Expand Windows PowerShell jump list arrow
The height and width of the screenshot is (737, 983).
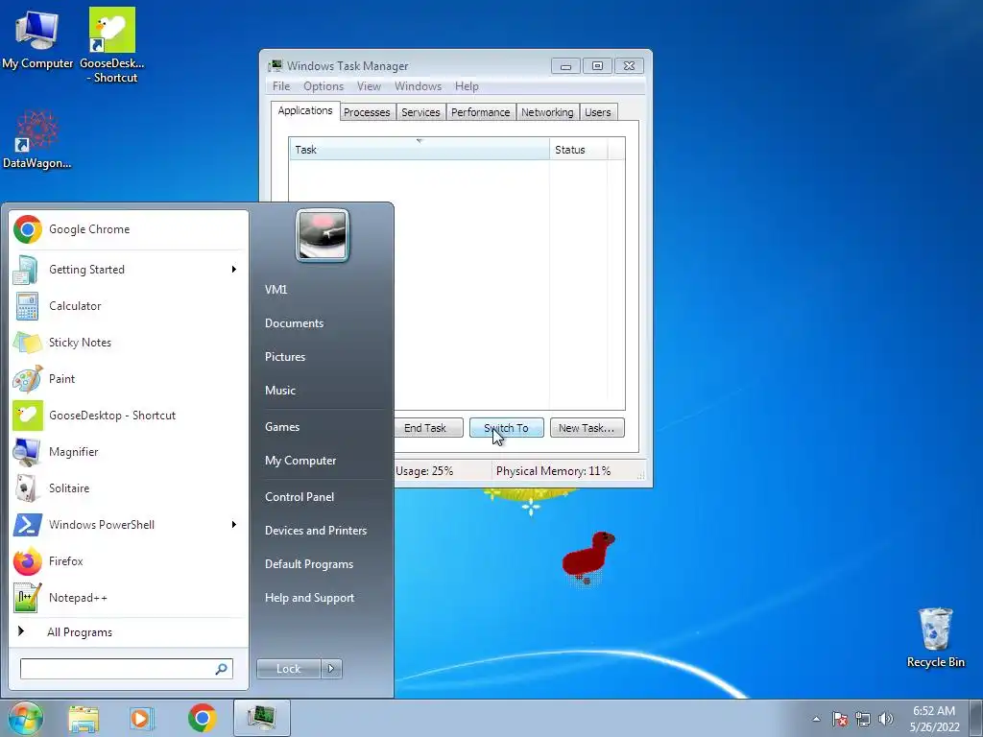(234, 525)
